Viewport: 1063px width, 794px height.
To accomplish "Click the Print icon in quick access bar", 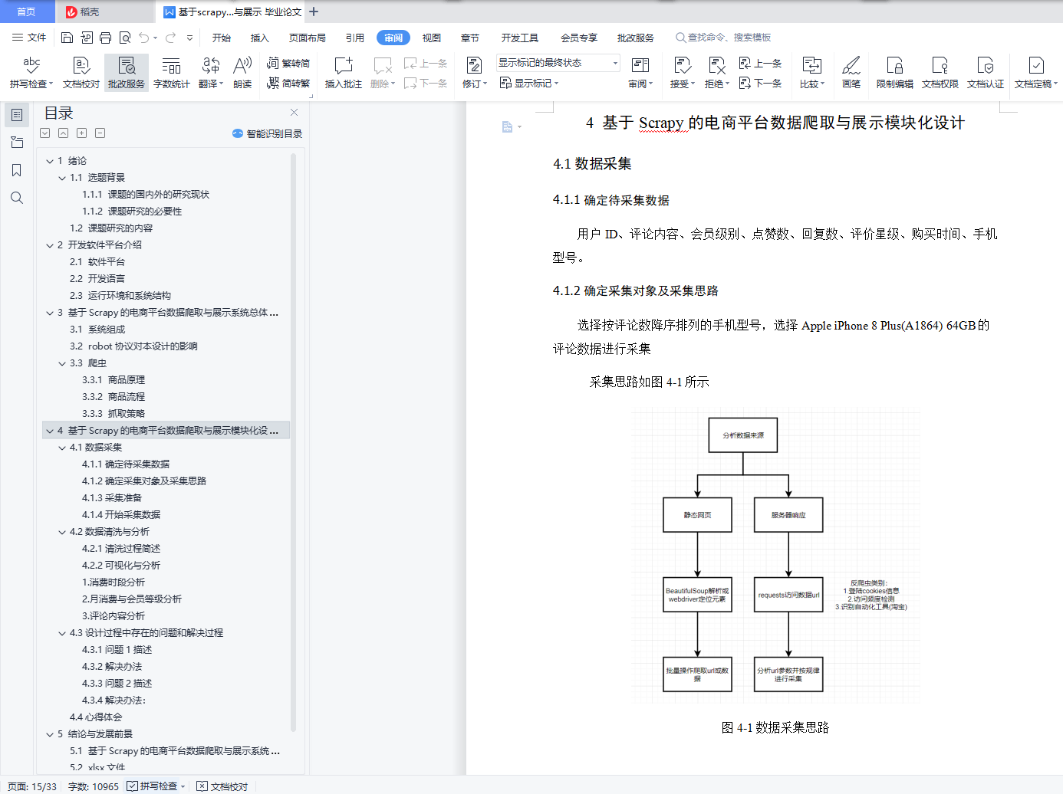I will pyautogui.click(x=105, y=38).
